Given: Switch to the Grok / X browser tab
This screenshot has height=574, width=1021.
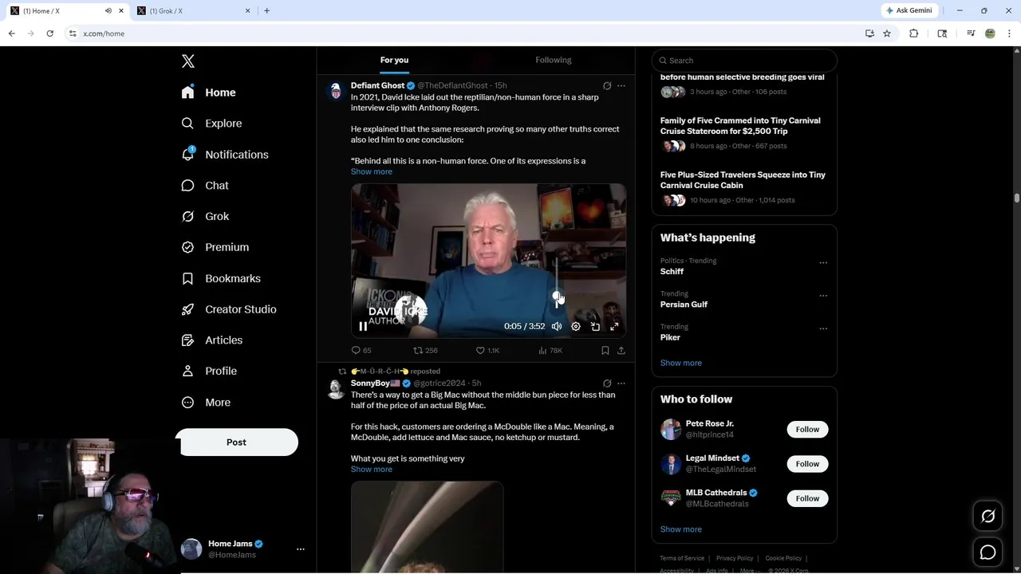Looking at the screenshot, I should click(x=191, y=10).
